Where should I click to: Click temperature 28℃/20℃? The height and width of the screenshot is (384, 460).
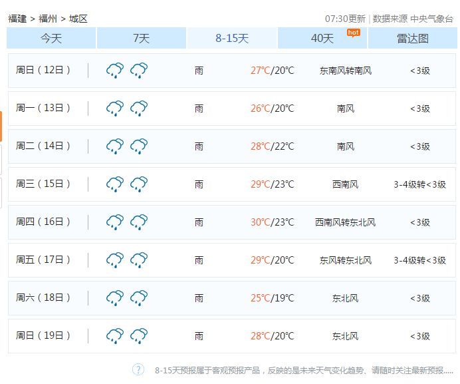coord(273,336)
